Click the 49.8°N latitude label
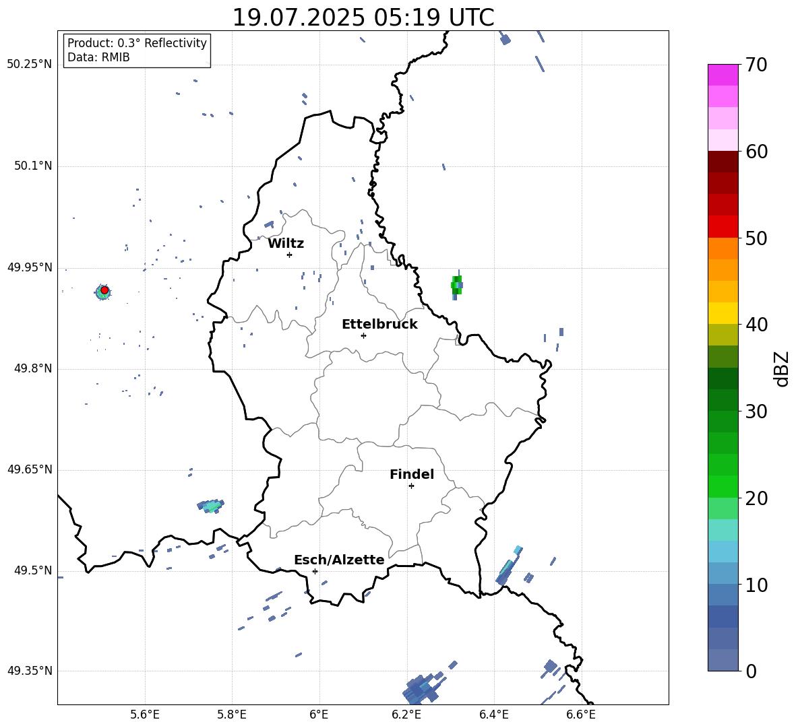Image resolution: width=798 pixels, height=728 pixels. tap(32, 368)
